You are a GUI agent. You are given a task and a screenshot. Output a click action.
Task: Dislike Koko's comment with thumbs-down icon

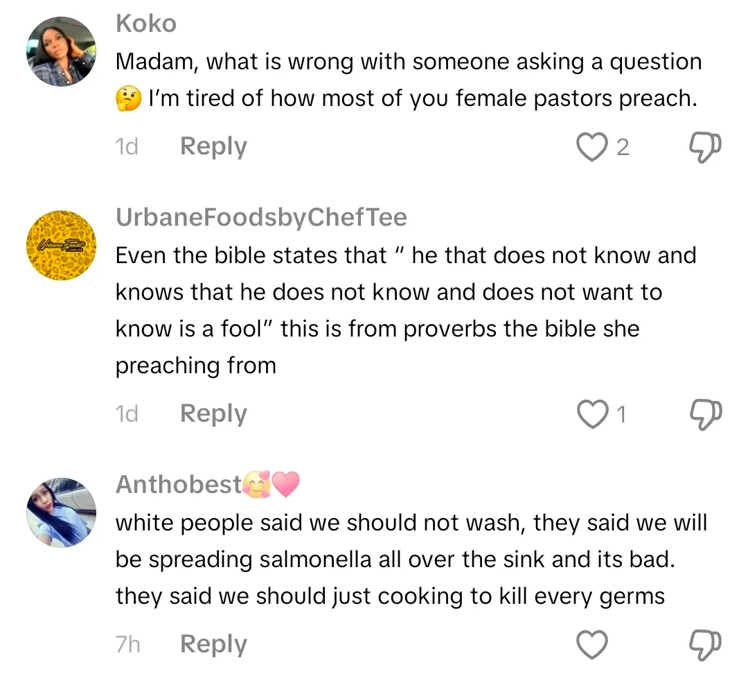(x=706, y=147)
